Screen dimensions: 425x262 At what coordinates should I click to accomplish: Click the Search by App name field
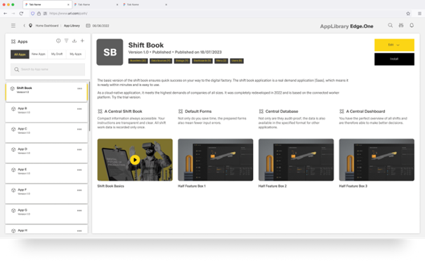pyautogui.click(x=48, y=69)
